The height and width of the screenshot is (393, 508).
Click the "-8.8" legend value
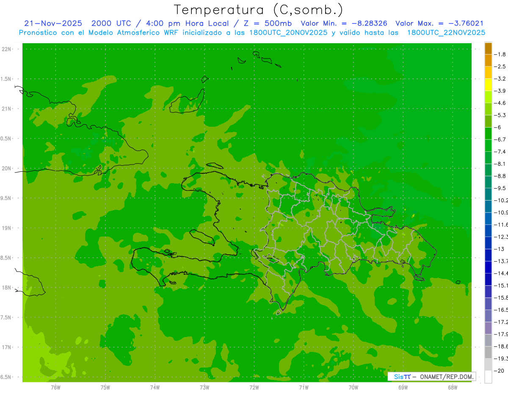(500, 176)
